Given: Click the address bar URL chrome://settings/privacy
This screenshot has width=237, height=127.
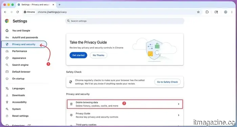Looking at the screenshot, I should [x=52, y=12].
